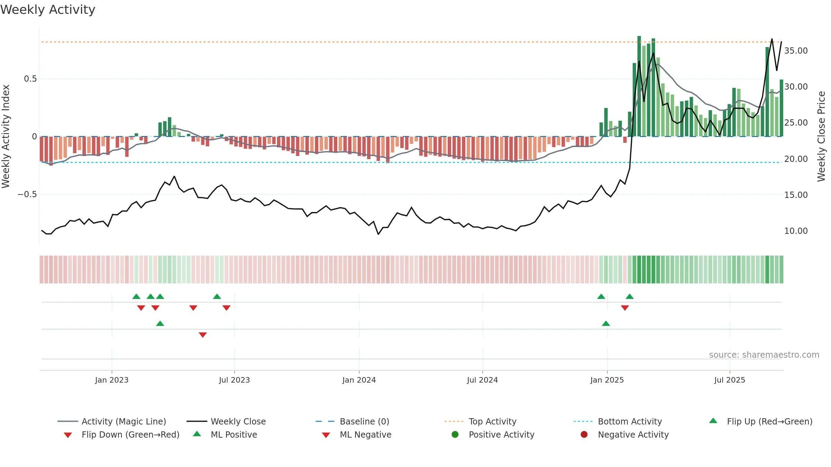The image size is (831, 467).
Task: Click the orange dotted Top Activity legend swatch
Action: (x=455, y=421)
